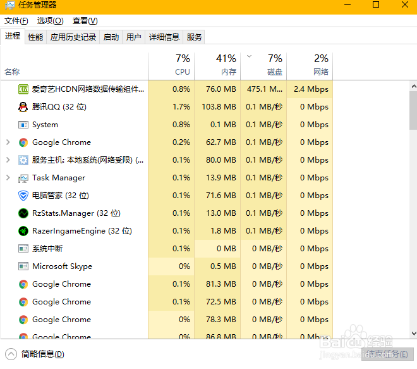
Task: Click 简略信息(D) to show fewer details
Action: (43, 354)
